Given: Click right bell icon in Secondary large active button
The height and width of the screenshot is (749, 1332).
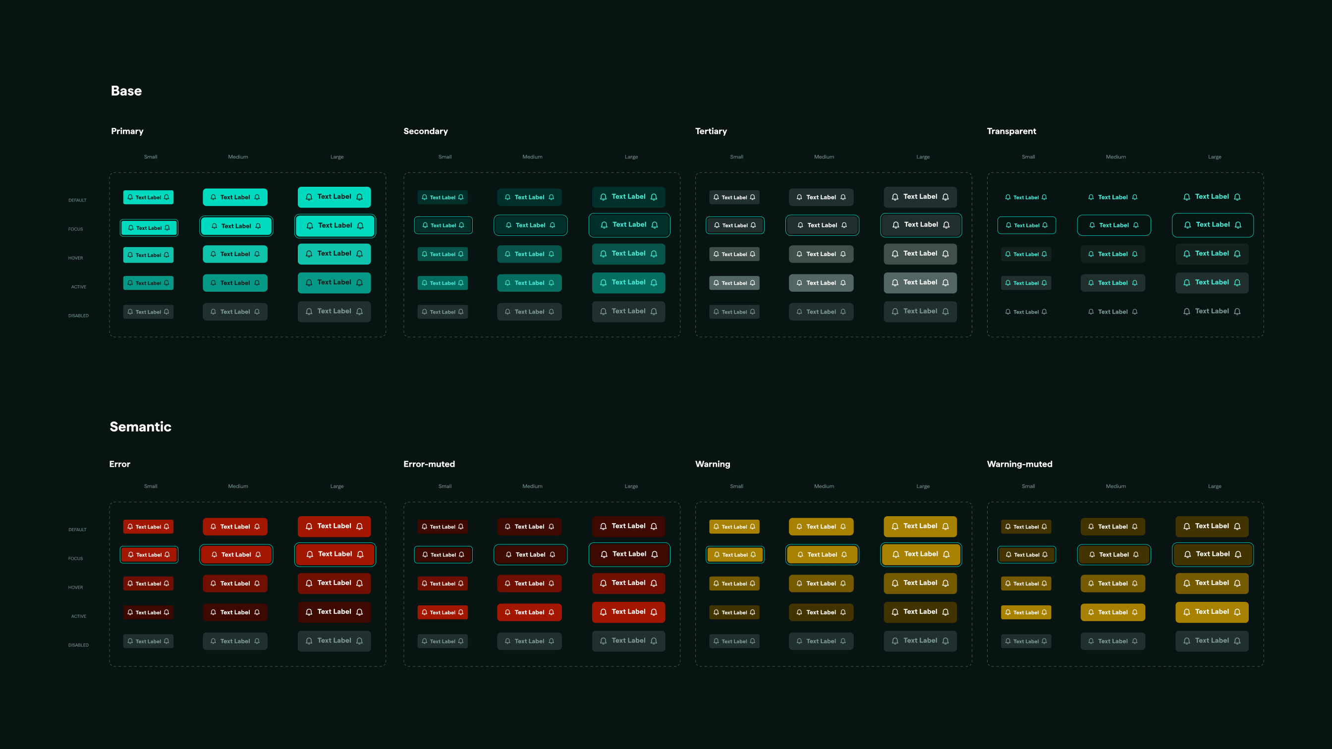Looking at the screenshot, I should click(x=654, y=283).
